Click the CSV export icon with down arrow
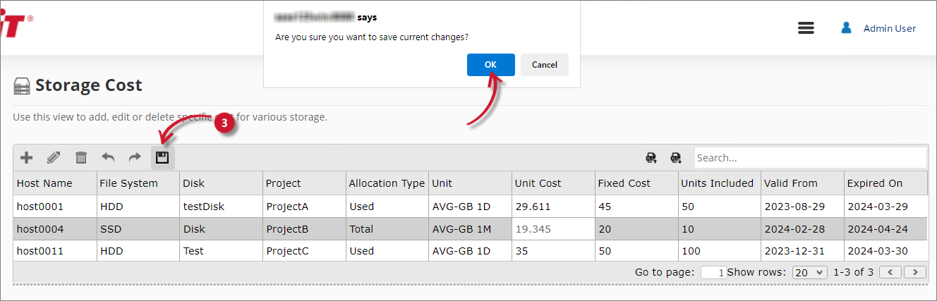 coord(676,158)
